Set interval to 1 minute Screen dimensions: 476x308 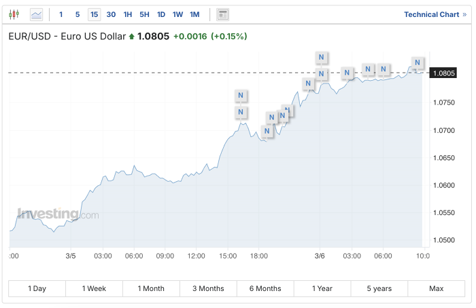pyautogui.click(x=61, y=14)
